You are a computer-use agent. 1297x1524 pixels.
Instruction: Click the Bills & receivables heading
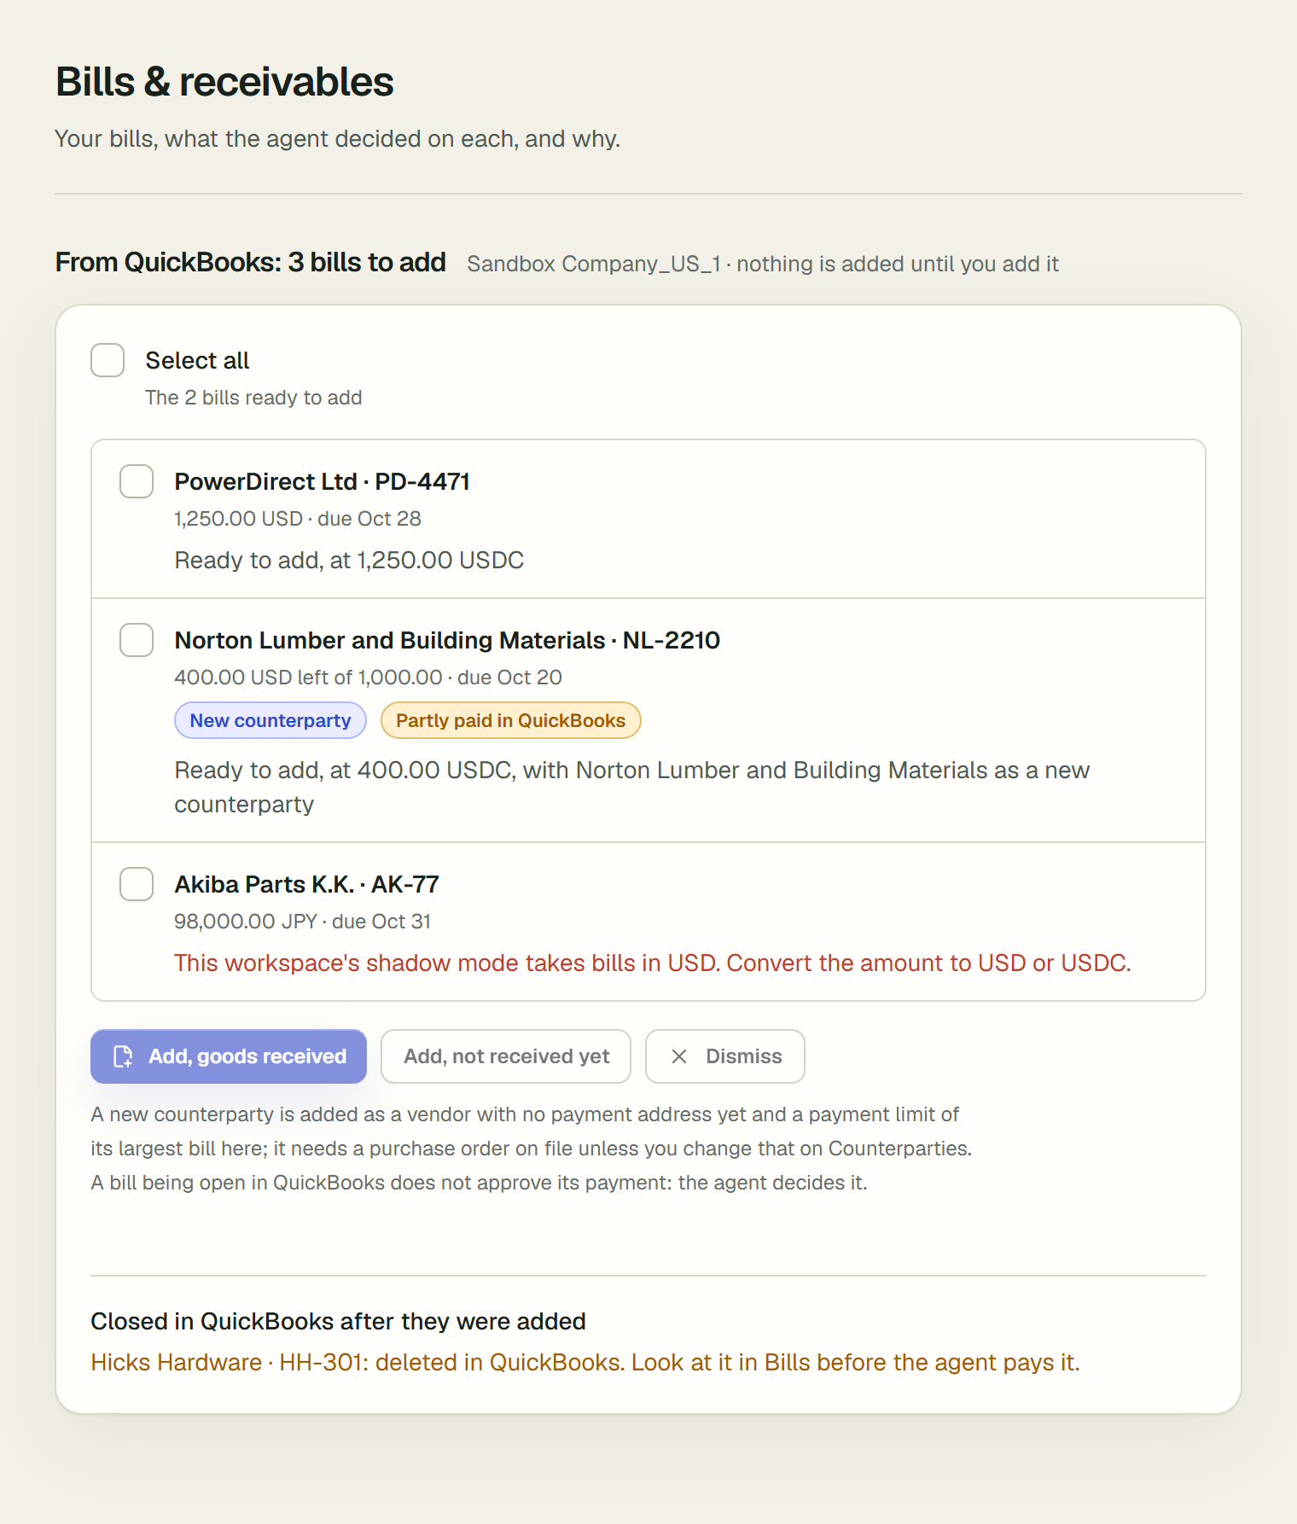[x=224, y=82]
